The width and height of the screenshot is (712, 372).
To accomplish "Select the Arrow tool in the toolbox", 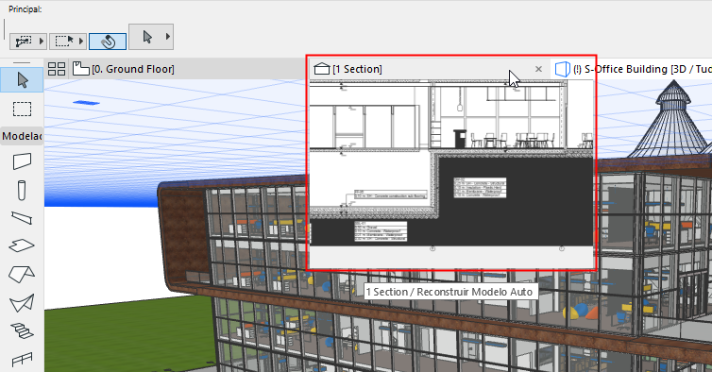I will pos(22,80).
